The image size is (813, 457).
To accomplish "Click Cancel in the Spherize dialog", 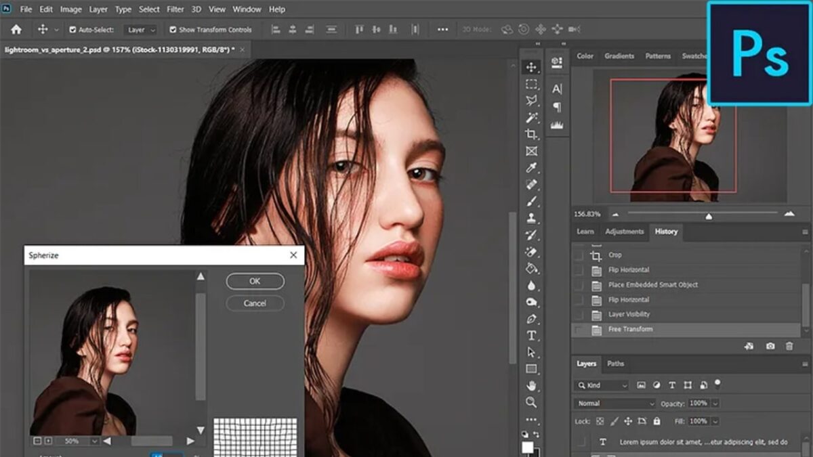I will [255, 303].
